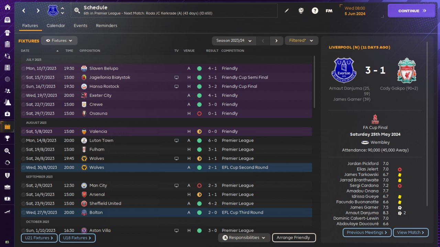Screen dimensions: 440x247
Task: Open the Filtered* dropdown
Action: [x=301, y=40]
